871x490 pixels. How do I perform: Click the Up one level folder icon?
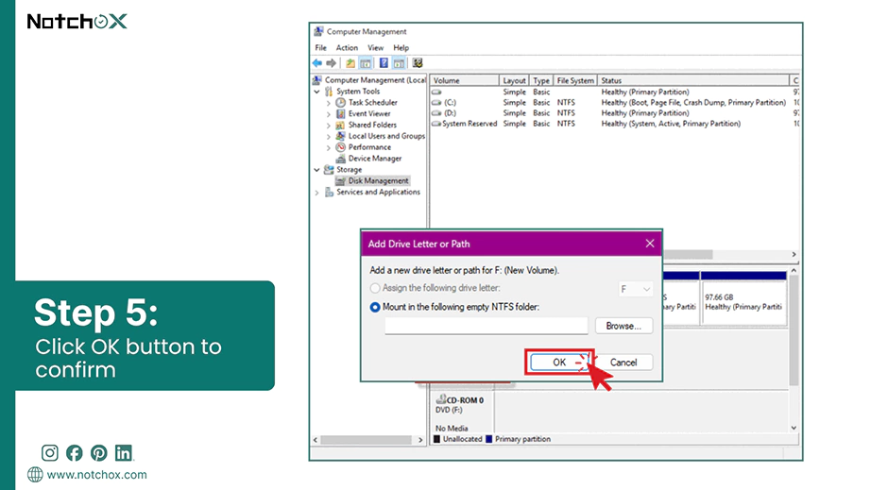tap(350, 63)
